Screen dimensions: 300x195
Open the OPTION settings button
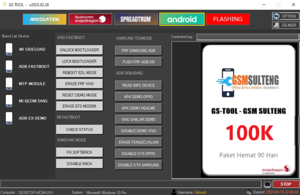click(x=285, y=16)
